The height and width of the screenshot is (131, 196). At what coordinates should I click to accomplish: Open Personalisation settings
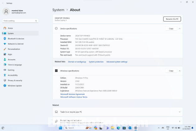pos(20,49)
